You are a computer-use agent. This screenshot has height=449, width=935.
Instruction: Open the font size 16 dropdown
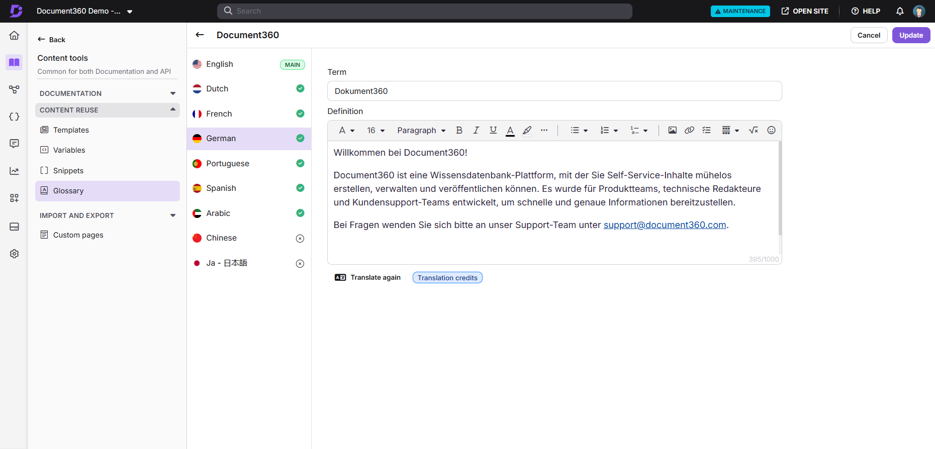(x=376, y=130)
